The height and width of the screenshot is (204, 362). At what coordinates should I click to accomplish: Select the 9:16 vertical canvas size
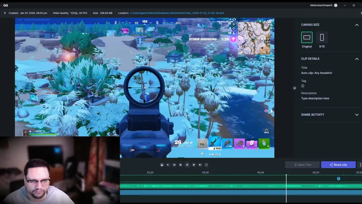coord(322,37)
